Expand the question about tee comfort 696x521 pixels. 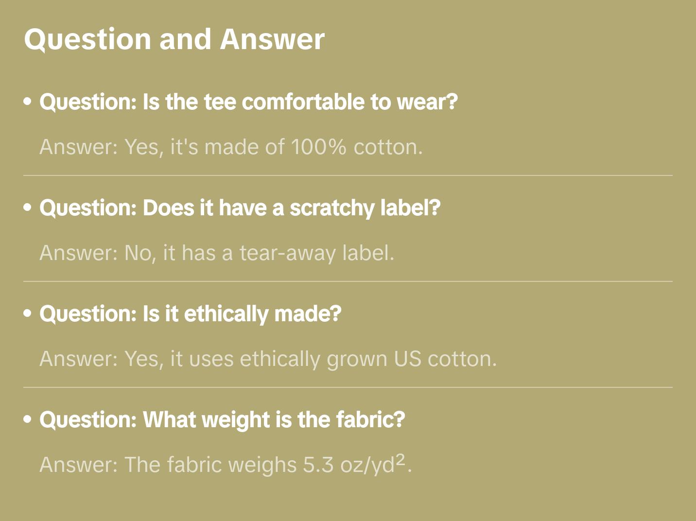click(248, 102)
